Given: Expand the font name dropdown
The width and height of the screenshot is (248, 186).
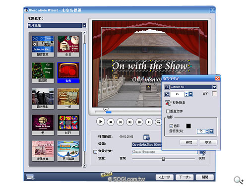Looking at the screenshot, I should pos(214,87).
